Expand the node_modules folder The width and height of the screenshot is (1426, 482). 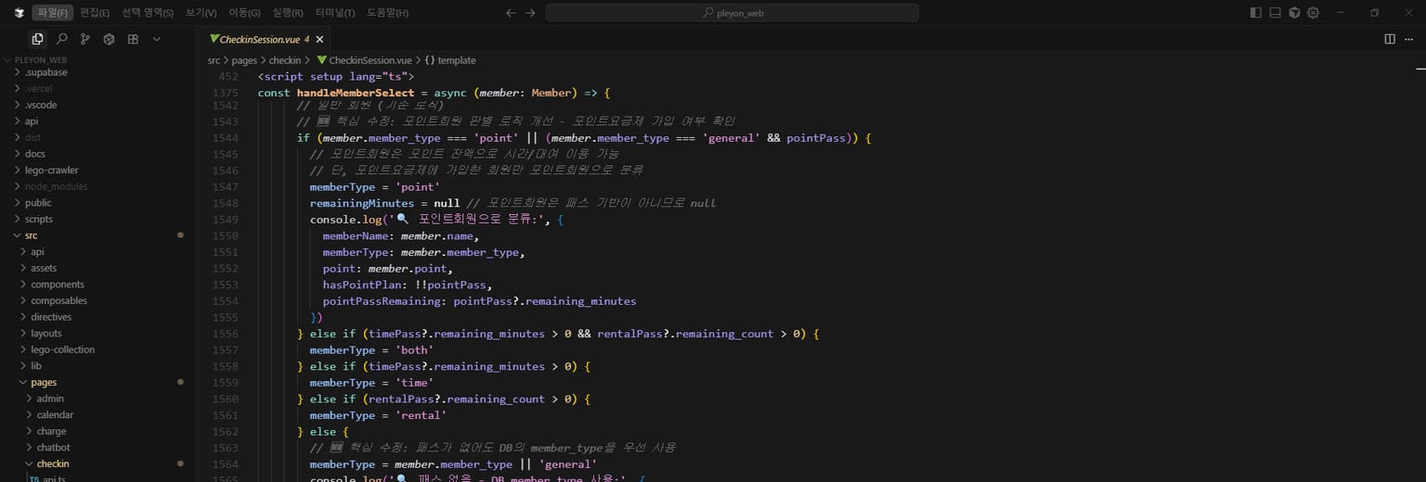(x=97, y=186)
